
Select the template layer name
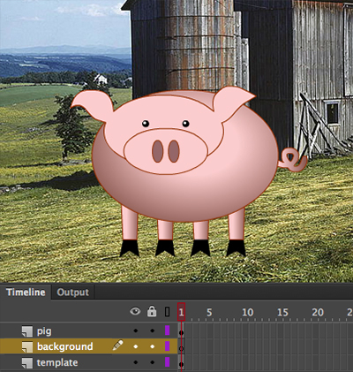tap(57, 362)
